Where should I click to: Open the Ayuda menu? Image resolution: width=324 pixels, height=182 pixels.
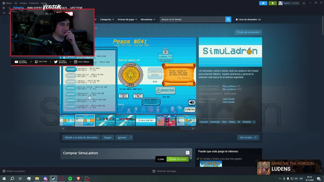[44, 3]
